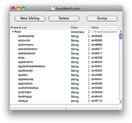The height and width of the screenshot is (123, 132).
Task: Open class popup for backup row
Action: [89, 101]
